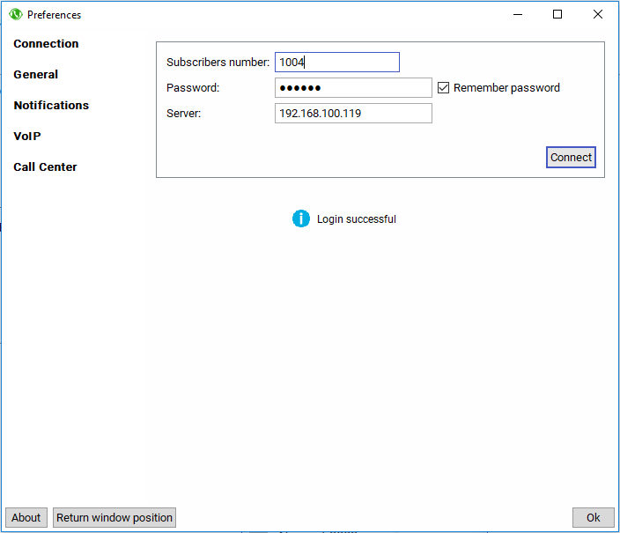Open the Call Center section
Viewport: 620px width, 533px height.
click(45, 167)
